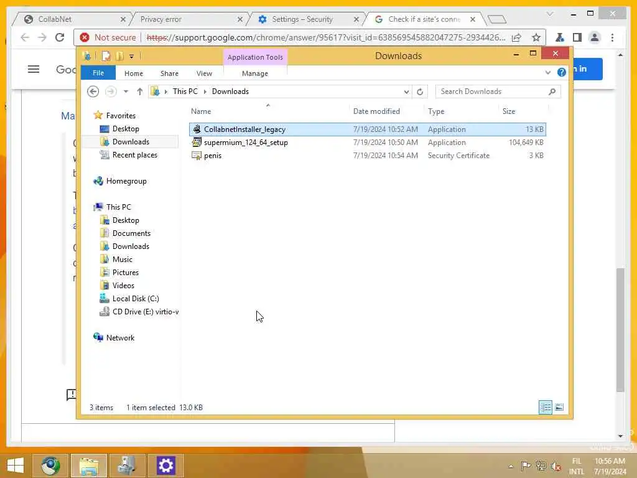Click the chevron after This PC in path
Screen dimensions: 637x478
pos(205,91)
